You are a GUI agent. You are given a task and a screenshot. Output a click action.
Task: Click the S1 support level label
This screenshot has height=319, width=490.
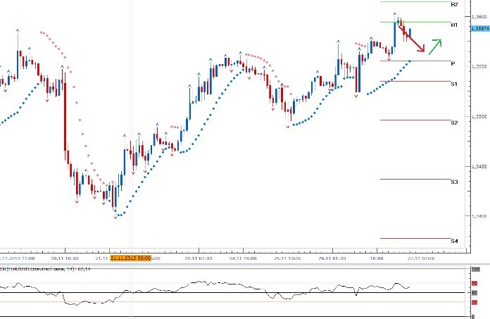(454, 84)
